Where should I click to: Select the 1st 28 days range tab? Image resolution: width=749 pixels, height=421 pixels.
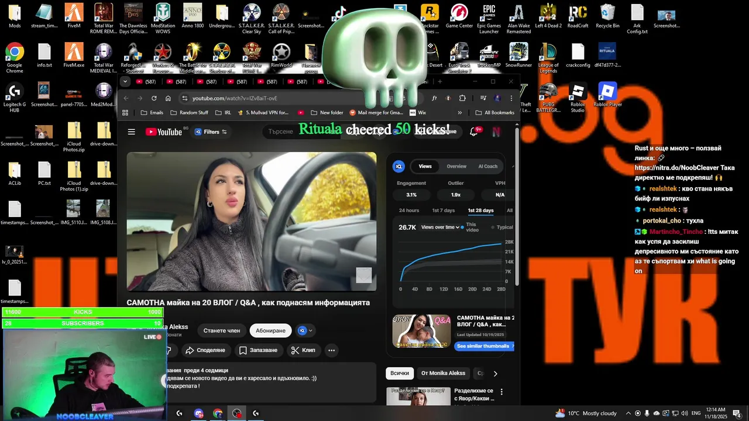pos(480,210)
